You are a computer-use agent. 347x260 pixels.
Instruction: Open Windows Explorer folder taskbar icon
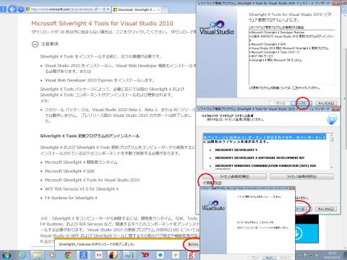[38, 255]
